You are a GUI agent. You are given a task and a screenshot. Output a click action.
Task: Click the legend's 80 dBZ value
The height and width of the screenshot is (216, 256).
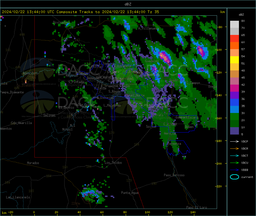click(x=243, y=21)
